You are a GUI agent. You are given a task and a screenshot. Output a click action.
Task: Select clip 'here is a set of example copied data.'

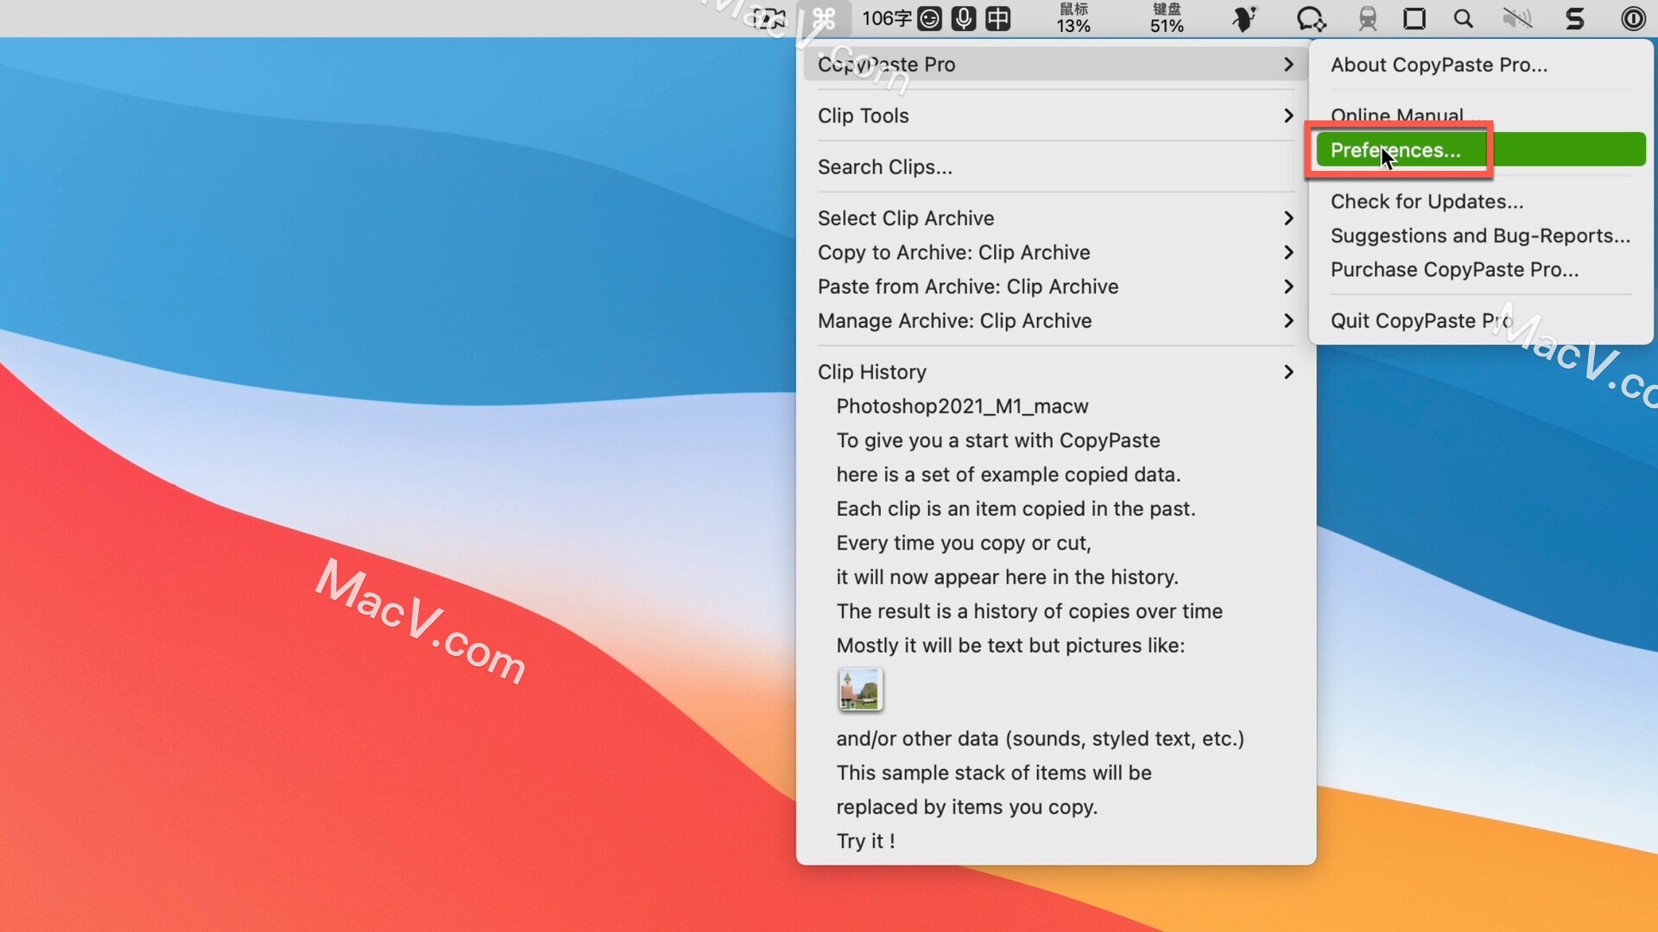click(x=1055, y=475)
